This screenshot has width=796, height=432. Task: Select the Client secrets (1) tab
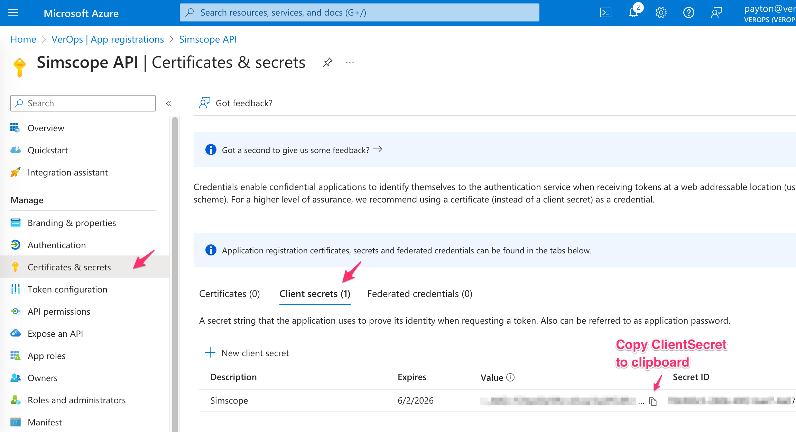click(x=315, y=293)
